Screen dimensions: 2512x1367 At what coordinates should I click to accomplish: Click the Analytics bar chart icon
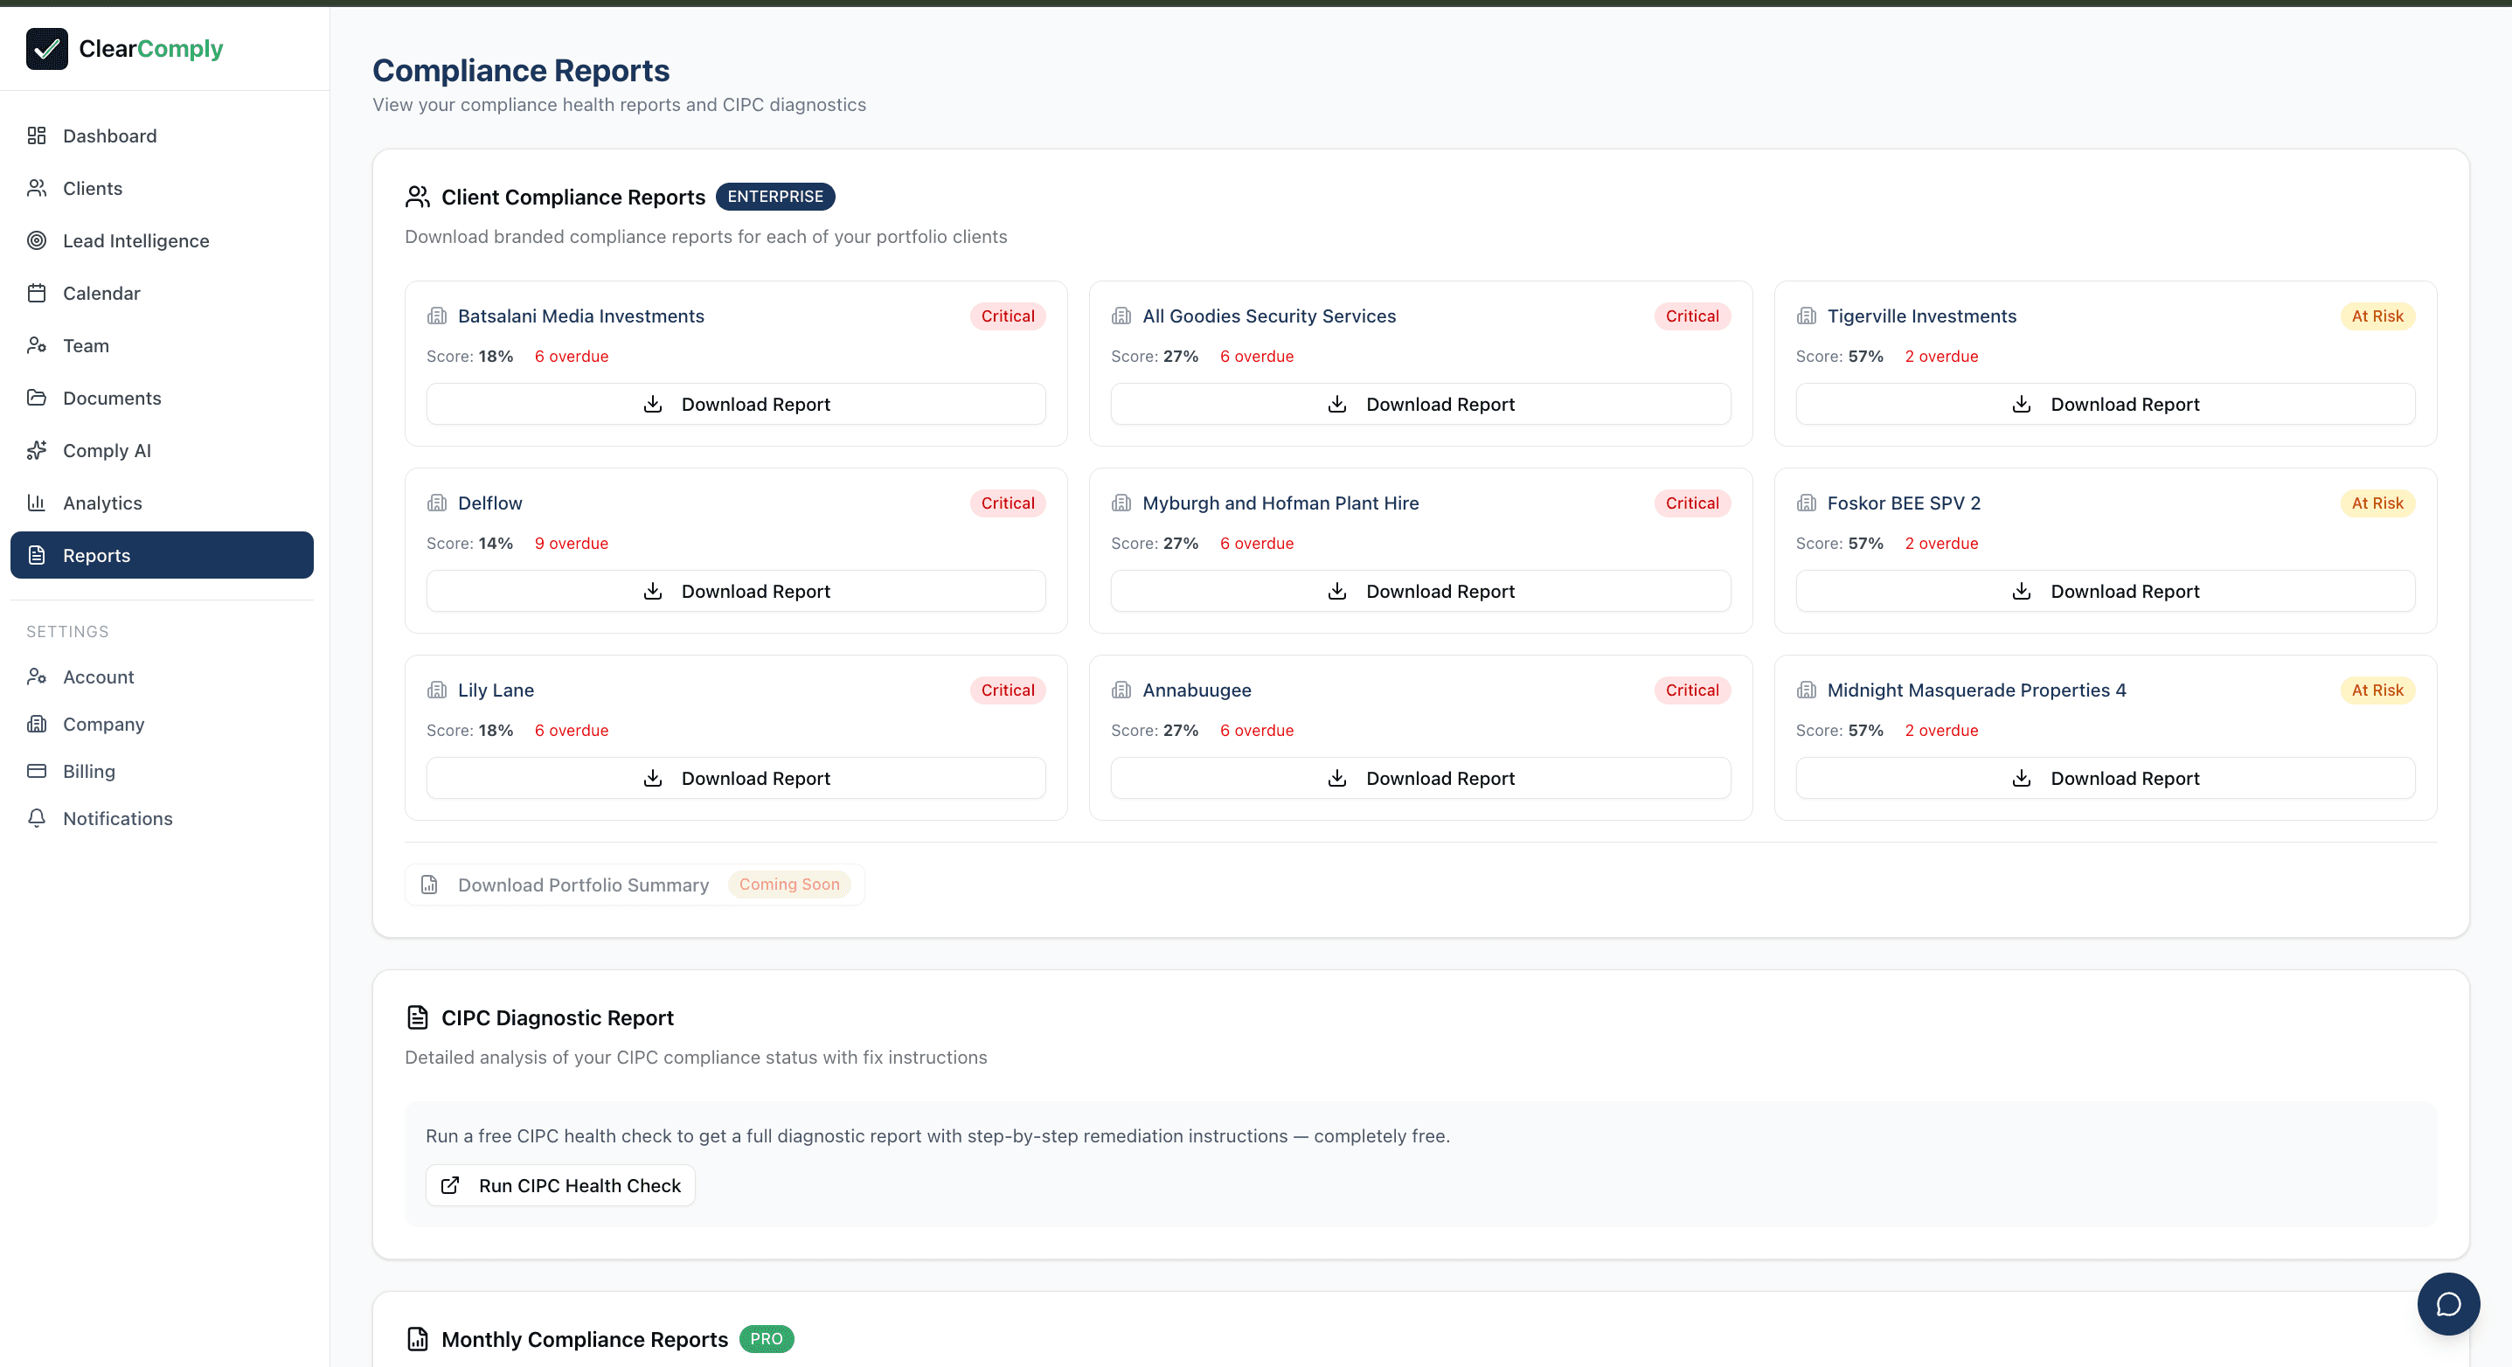pos(37,503)
